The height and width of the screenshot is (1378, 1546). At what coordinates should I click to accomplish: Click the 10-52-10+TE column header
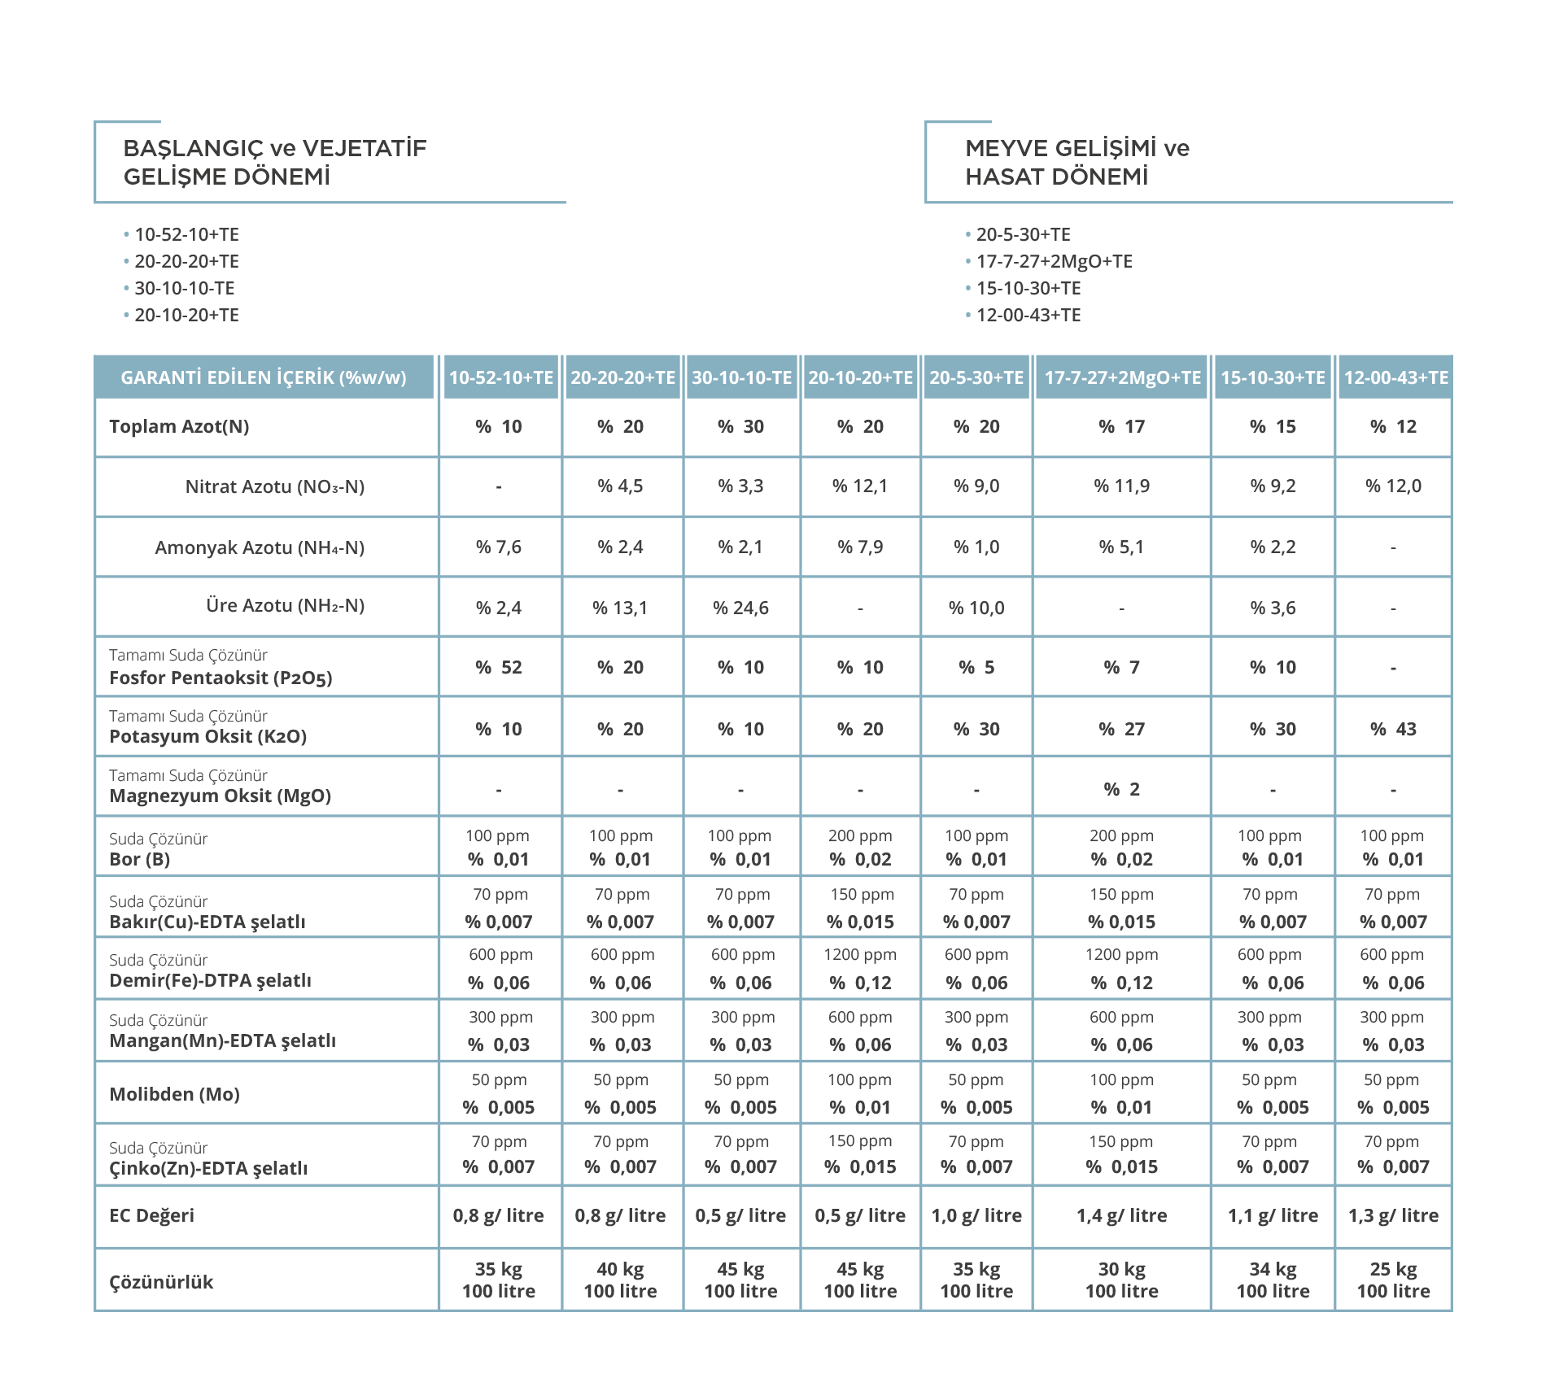[x=500, y=377]
